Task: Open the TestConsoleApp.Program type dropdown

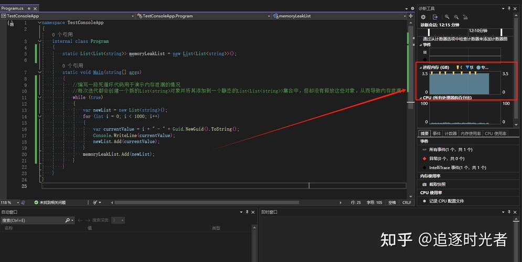Action: point(269,16)
